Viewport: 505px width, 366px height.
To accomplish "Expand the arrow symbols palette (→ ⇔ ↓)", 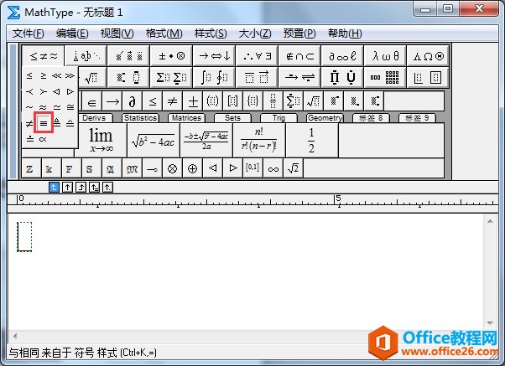I will click(x=213, y=55).
